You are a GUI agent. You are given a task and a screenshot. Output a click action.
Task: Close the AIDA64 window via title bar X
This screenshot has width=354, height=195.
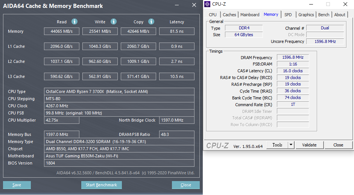[194, 5]
